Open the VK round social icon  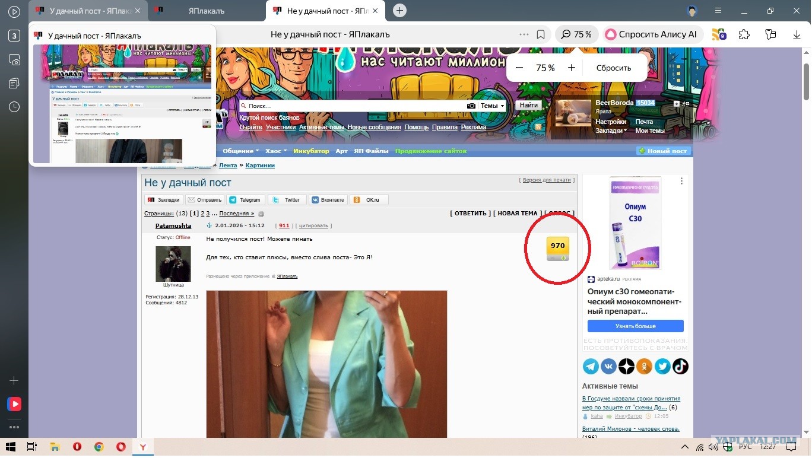[608, 367]
